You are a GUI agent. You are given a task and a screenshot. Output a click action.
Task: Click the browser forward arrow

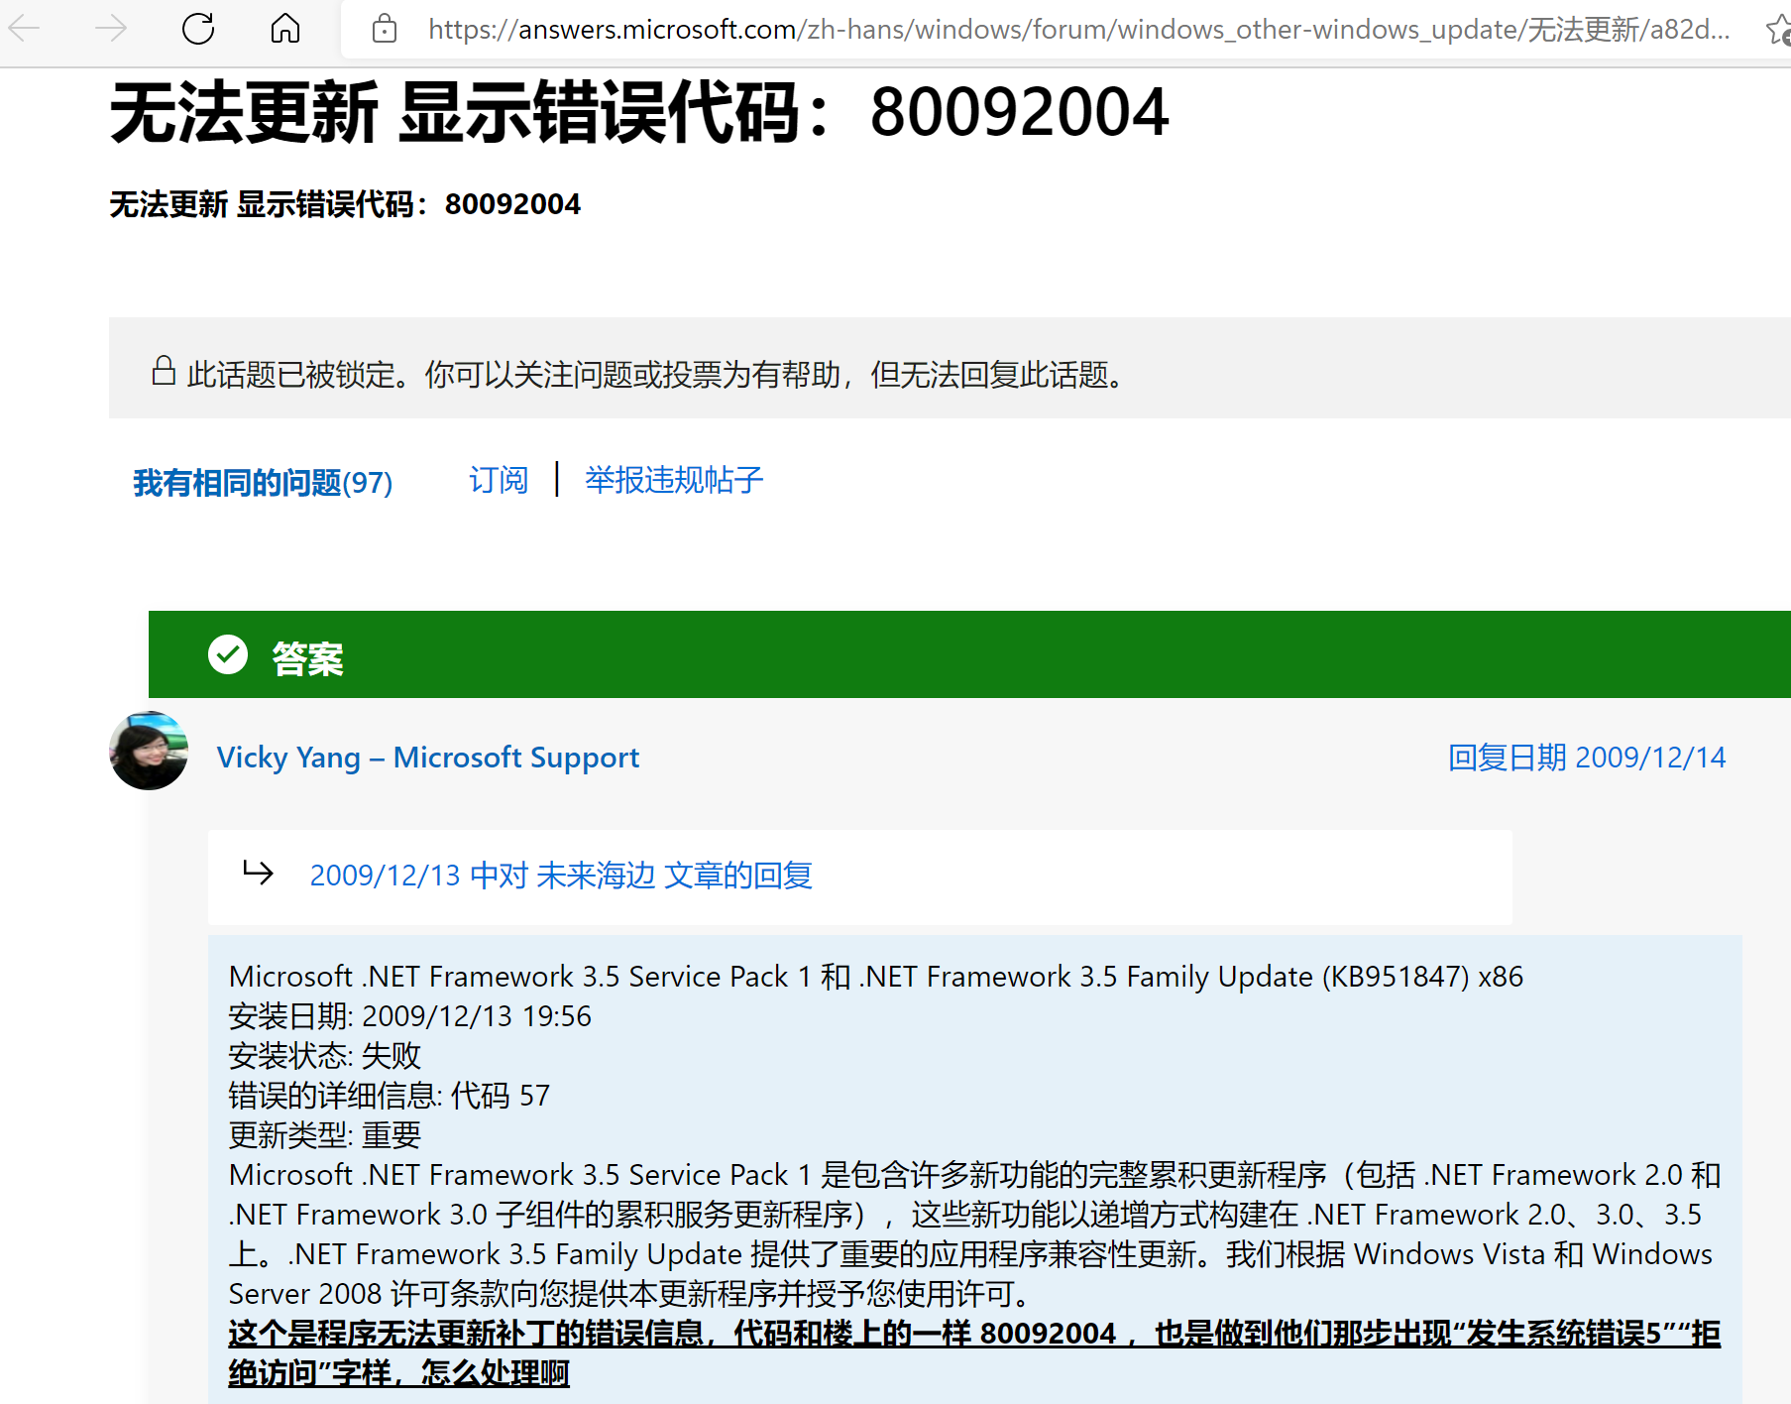point(110,28)
